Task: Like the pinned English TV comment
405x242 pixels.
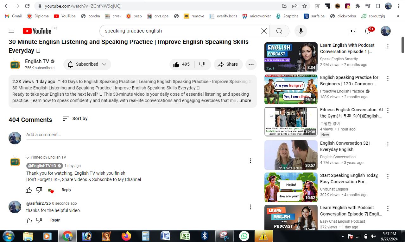Action: point(29,190)
